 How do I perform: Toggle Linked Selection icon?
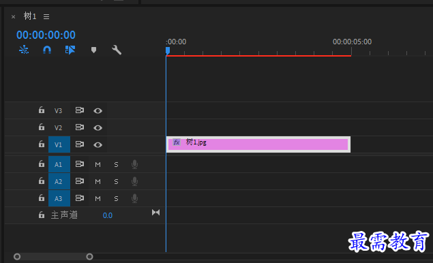[70, 50]
